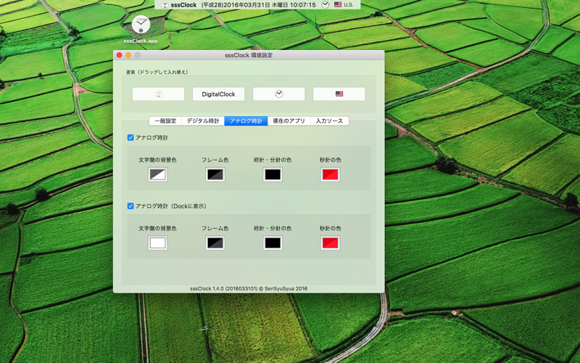This screenshot has width=580, height=363.
Task: Open the 文字盤の背景色 swatch for analog clock
Action: pos(157,174)
